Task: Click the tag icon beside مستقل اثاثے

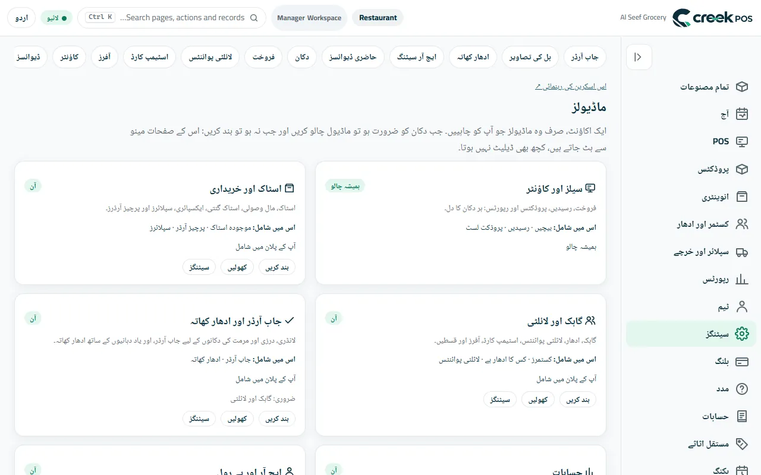Action: click(741, 444)
